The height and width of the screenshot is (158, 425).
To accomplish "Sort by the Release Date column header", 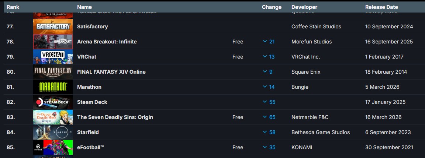I will coord(381,7).
